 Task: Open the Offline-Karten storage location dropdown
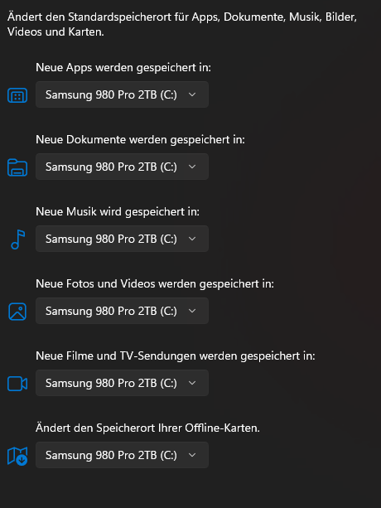pos(122,455)
